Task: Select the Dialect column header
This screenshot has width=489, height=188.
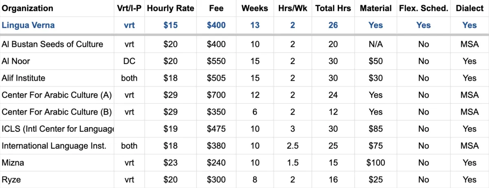Action: (469, 8)
